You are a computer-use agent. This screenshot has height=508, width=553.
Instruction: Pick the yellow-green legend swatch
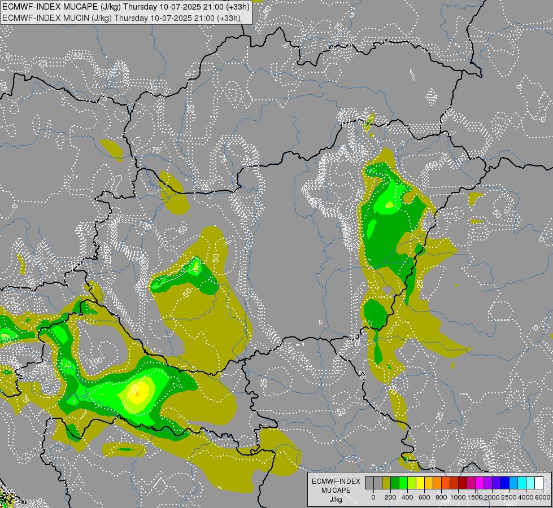[412, 483]
